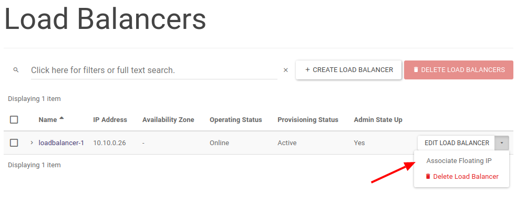Screen dimensions: 516x203
Task: Click the Provisioning Status column header
Action: point(308,119)
